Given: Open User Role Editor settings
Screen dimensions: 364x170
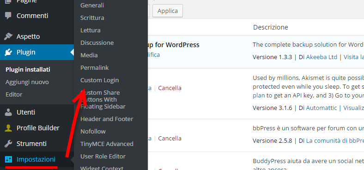Looking at the screenshot, I should coord(103,156).
